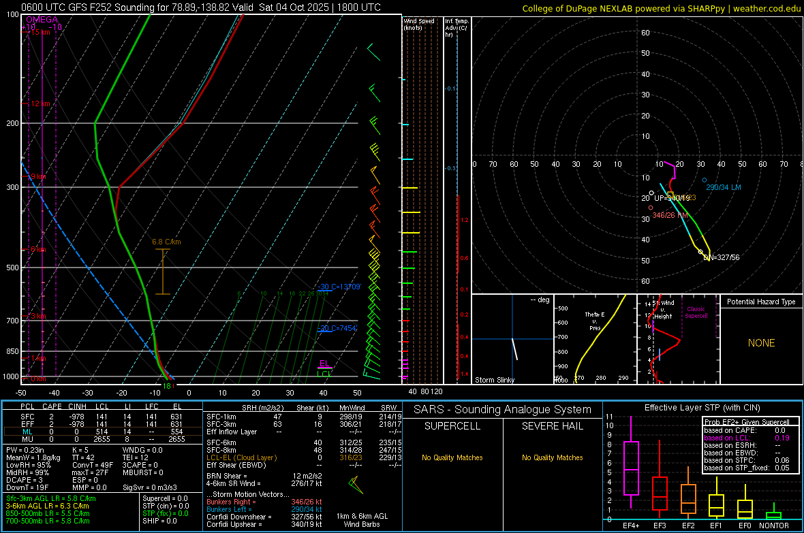Click the Bunkers right mover circle on hodograph

click(651, 208)
